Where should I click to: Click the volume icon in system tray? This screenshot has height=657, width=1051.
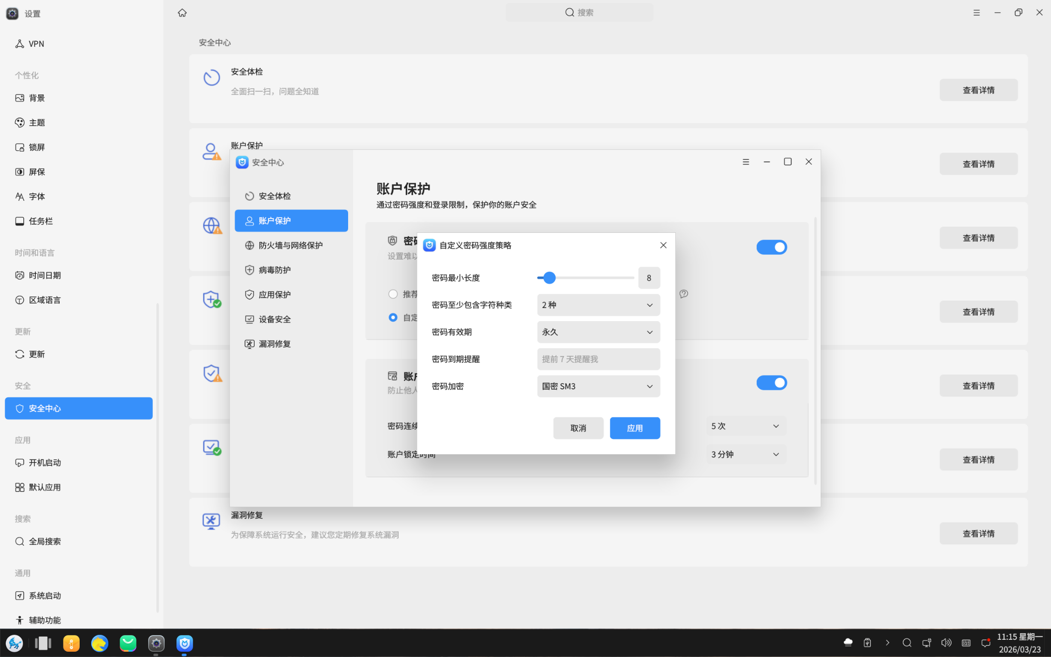point(946,643)
